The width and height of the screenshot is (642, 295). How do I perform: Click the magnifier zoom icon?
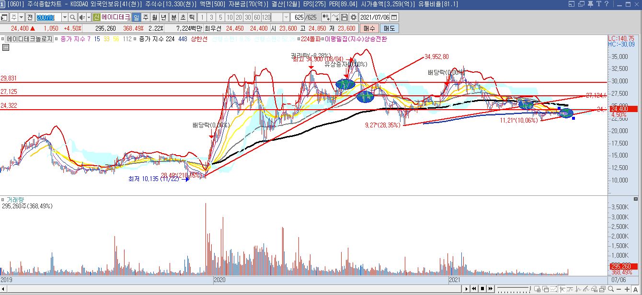pyautogui.click(x=610, y=289)
